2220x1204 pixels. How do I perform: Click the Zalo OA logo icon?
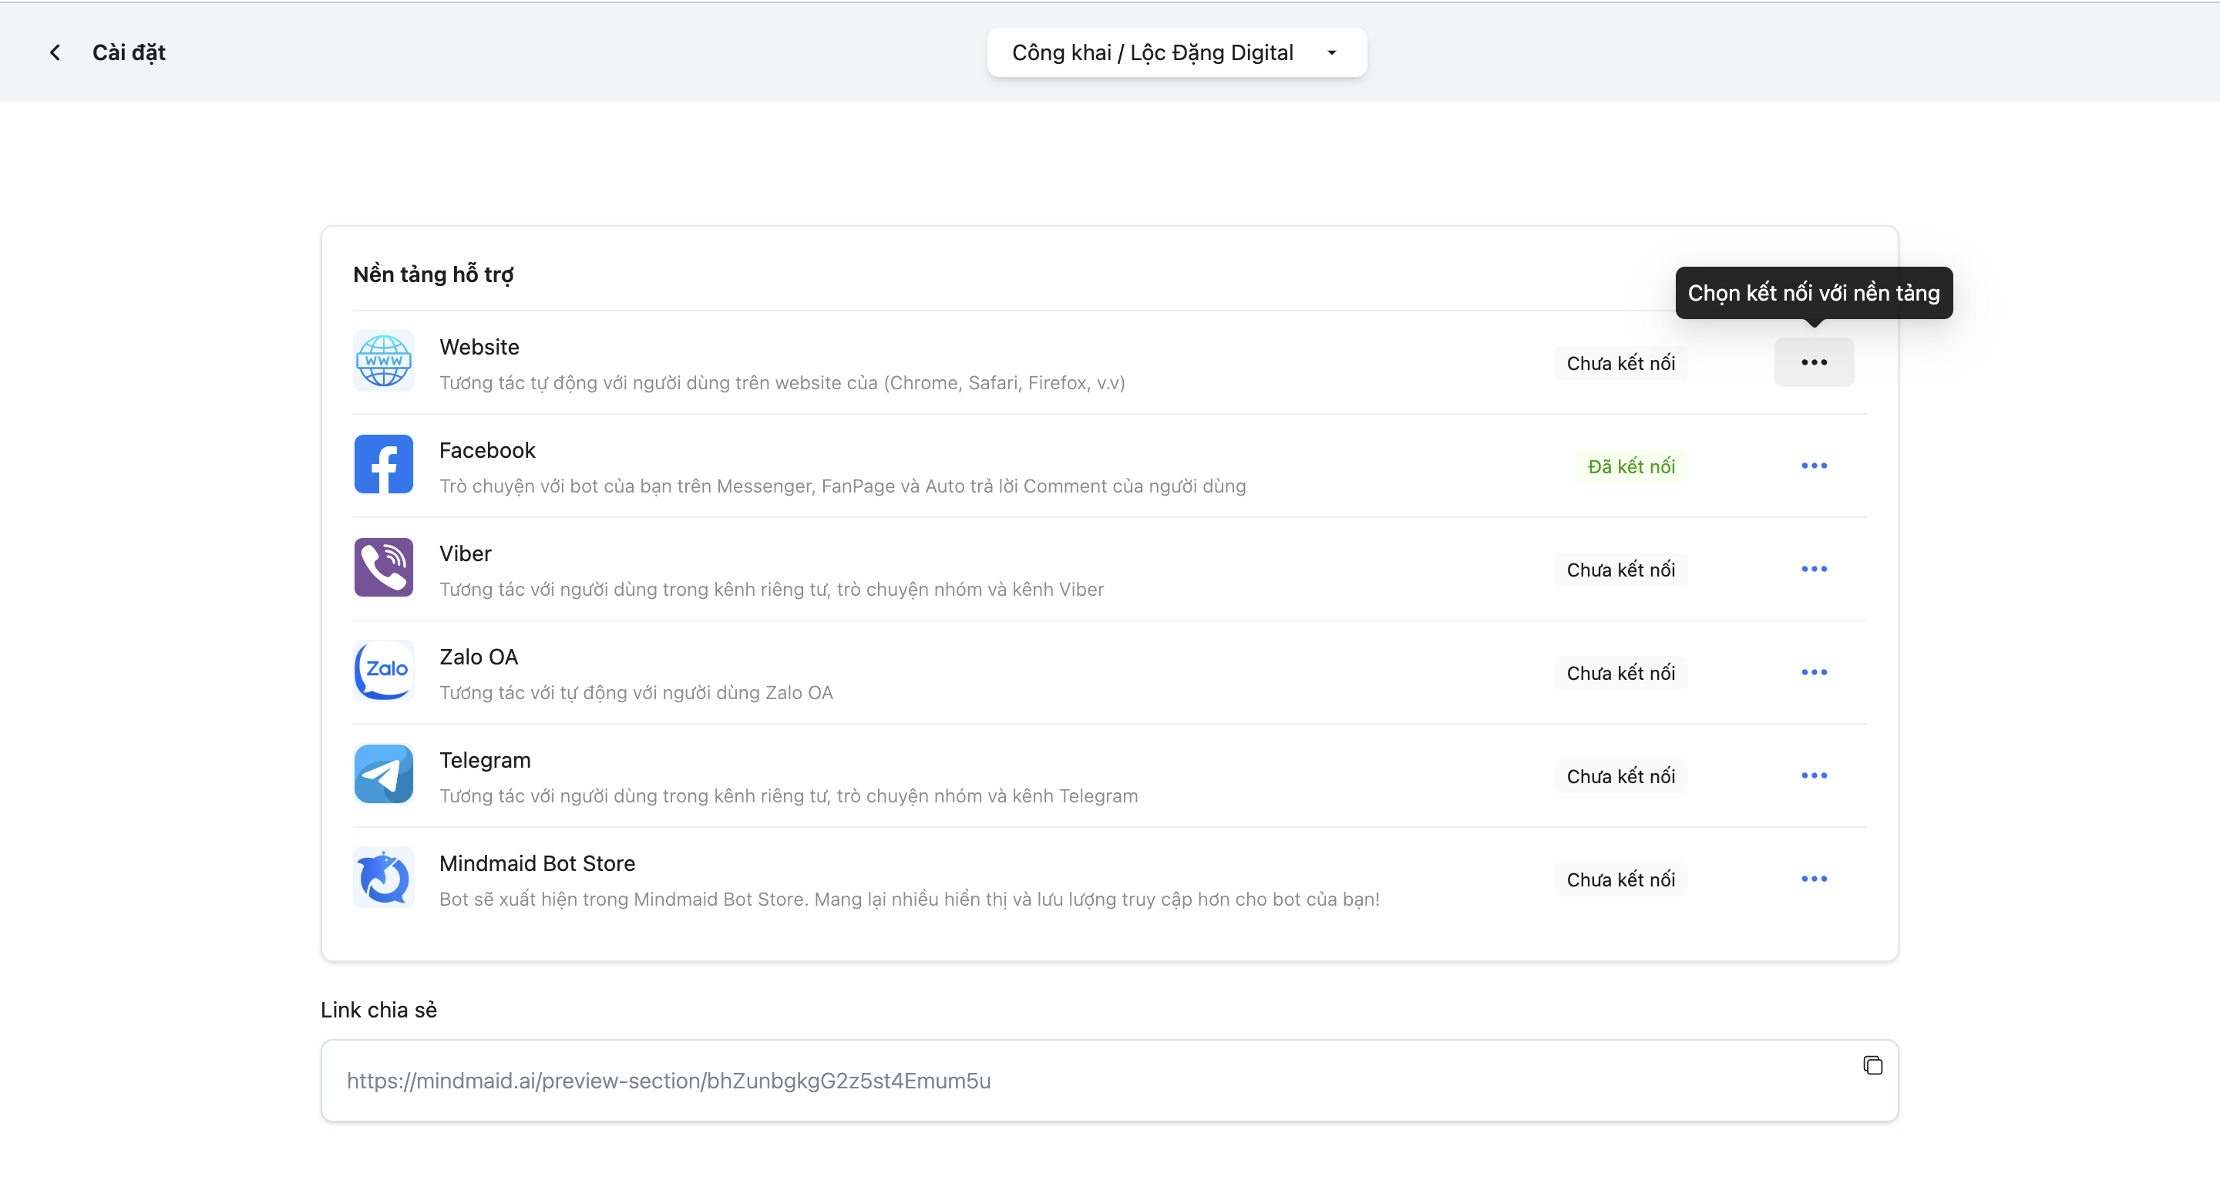[384, 671]
